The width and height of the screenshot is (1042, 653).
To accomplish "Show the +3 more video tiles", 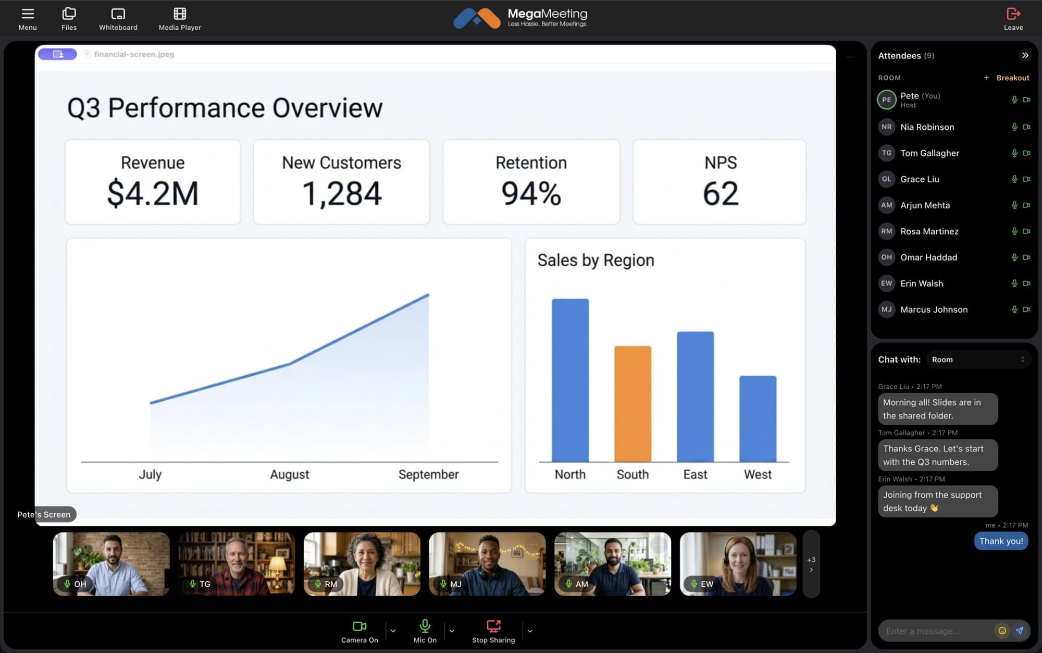I will (x=811, y=564).
